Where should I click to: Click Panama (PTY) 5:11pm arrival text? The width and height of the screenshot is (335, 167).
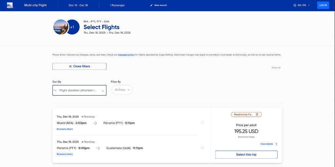coord(119,123)
